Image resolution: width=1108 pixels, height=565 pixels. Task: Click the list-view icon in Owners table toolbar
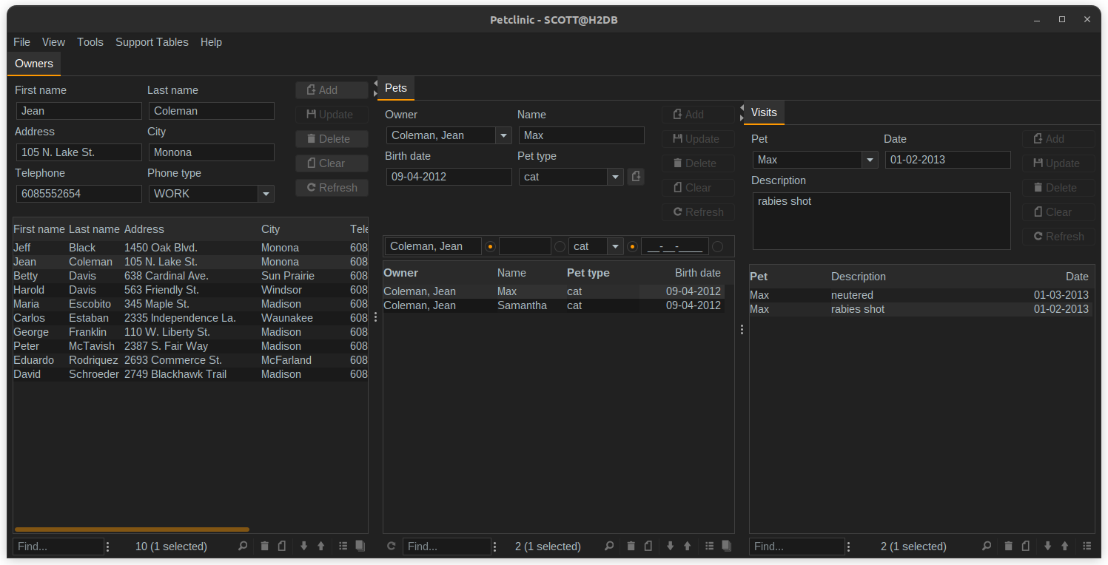pyautogui.click(x=343, y=547)
